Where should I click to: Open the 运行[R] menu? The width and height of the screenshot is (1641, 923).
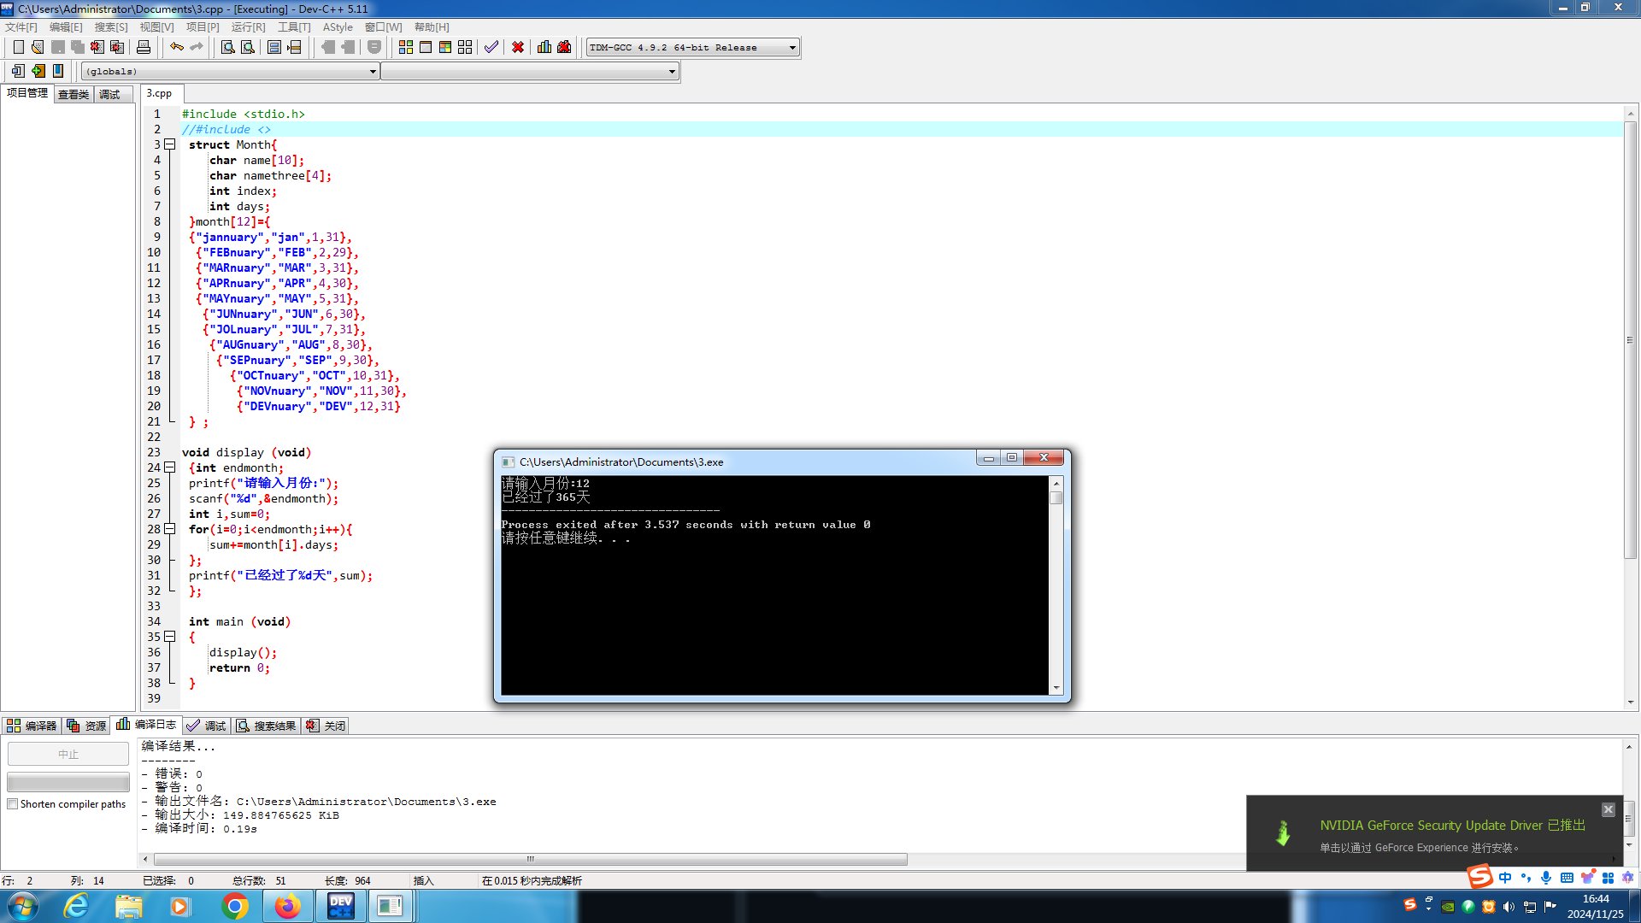click(x=248, y=27)
